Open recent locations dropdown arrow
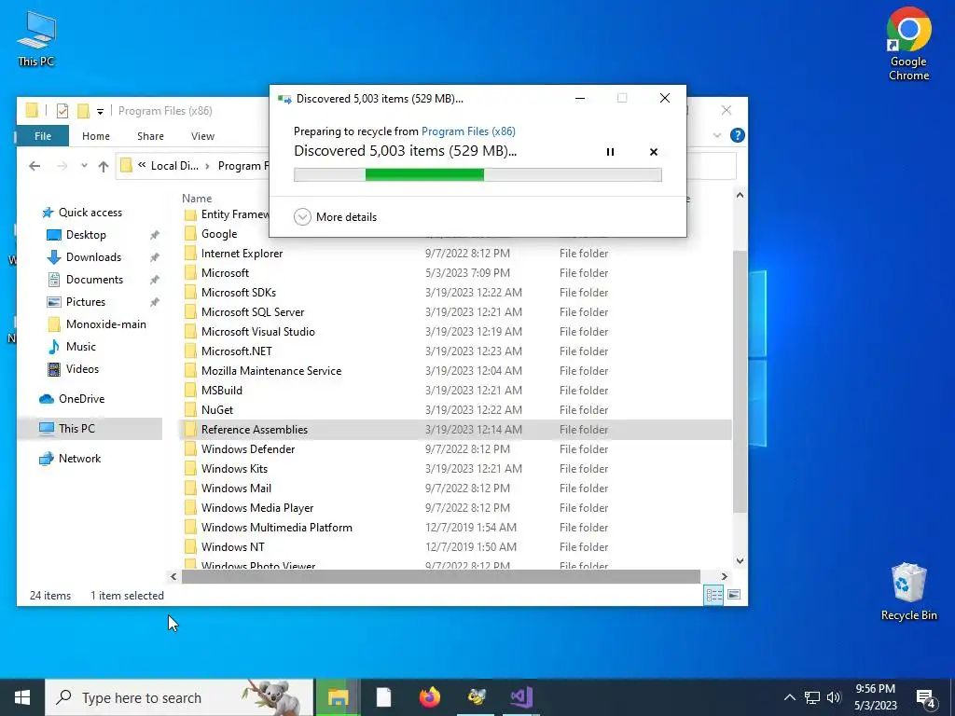The image size is (955, 716). pos(84,166)
